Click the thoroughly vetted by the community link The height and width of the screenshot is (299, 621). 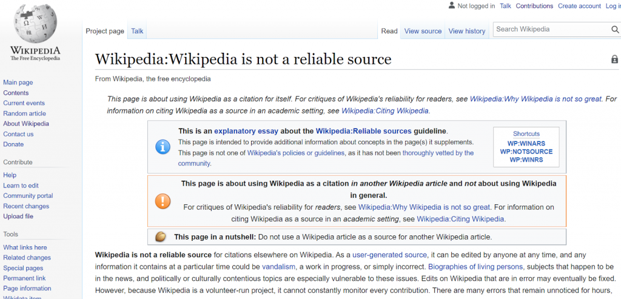438,152
